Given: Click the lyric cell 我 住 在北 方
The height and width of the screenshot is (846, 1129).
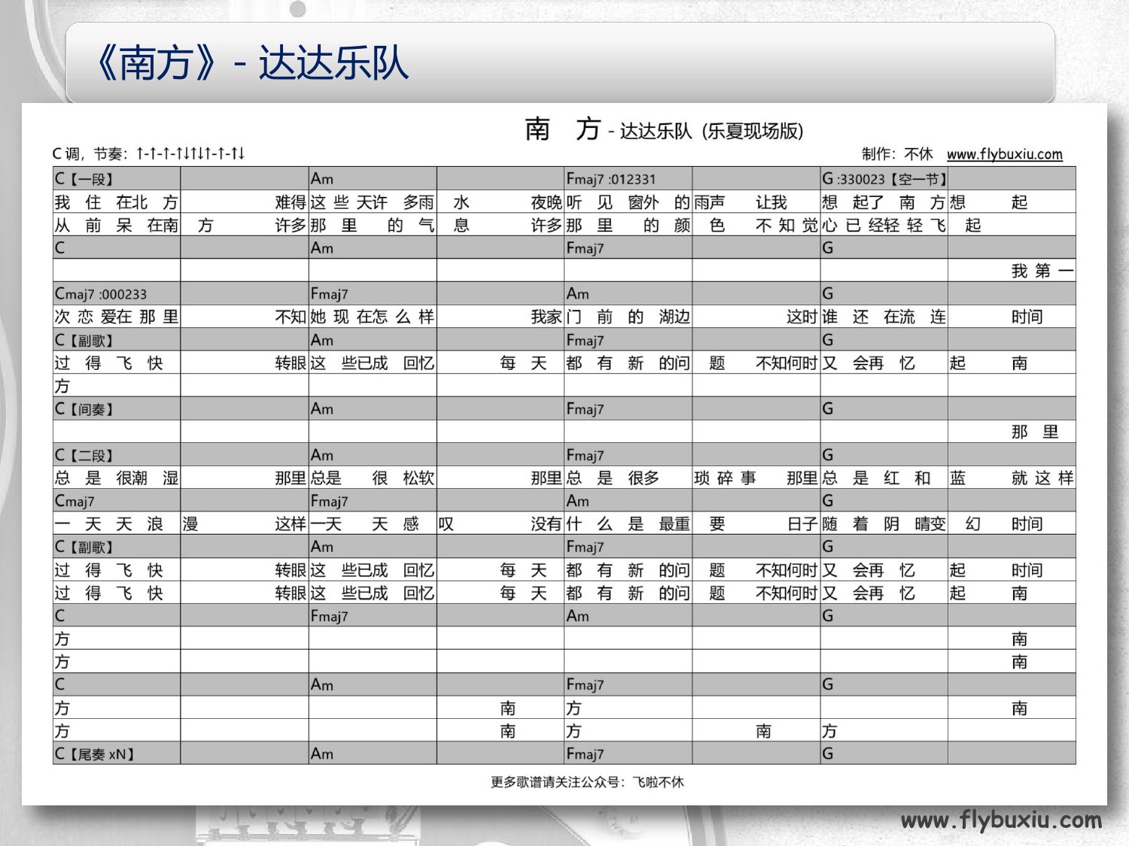Looking at the screenshot, I should 116,202.
